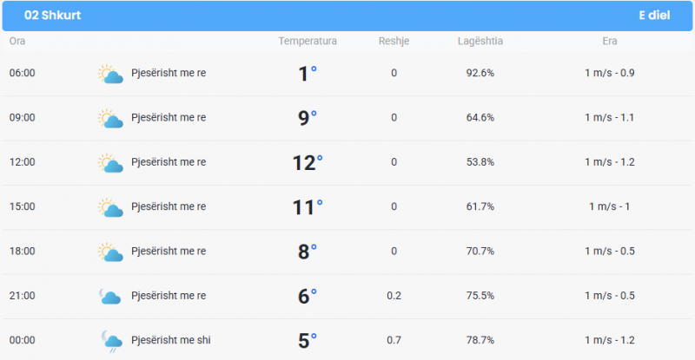This screenshot has height=360, width=695.
Task: Click the Pjesërisht me shi description
Action: (171, 340)
